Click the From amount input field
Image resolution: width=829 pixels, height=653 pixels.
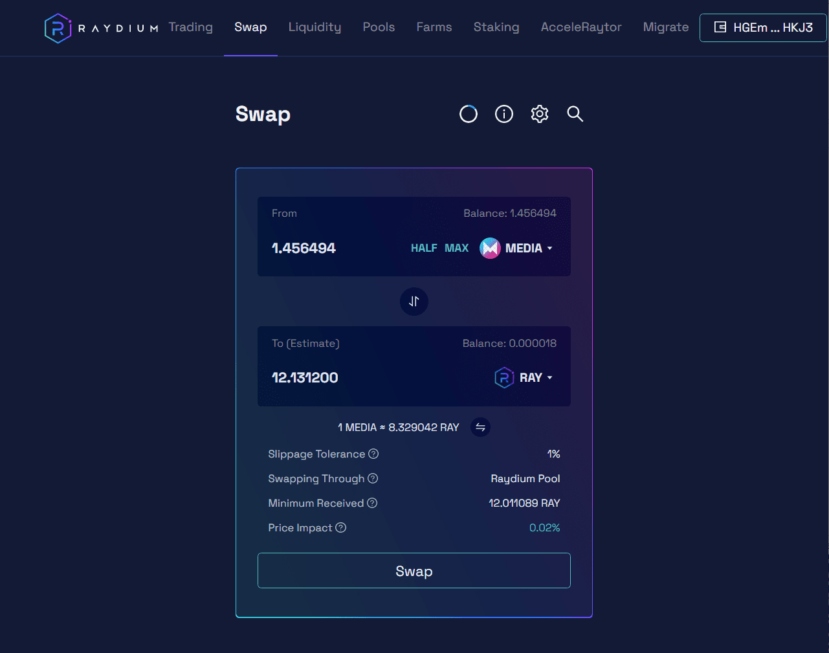(x=330, y=249)
